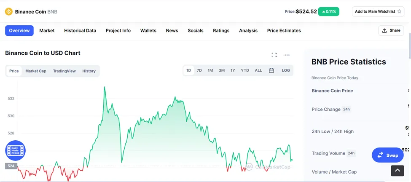The width and height of the screenshot is (411, 182).
Task: Select the YTD time range
Action: point(245,70)
